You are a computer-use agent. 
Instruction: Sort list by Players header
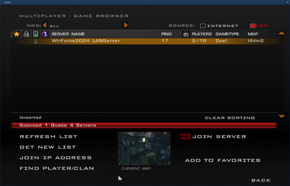coord(202,34)
